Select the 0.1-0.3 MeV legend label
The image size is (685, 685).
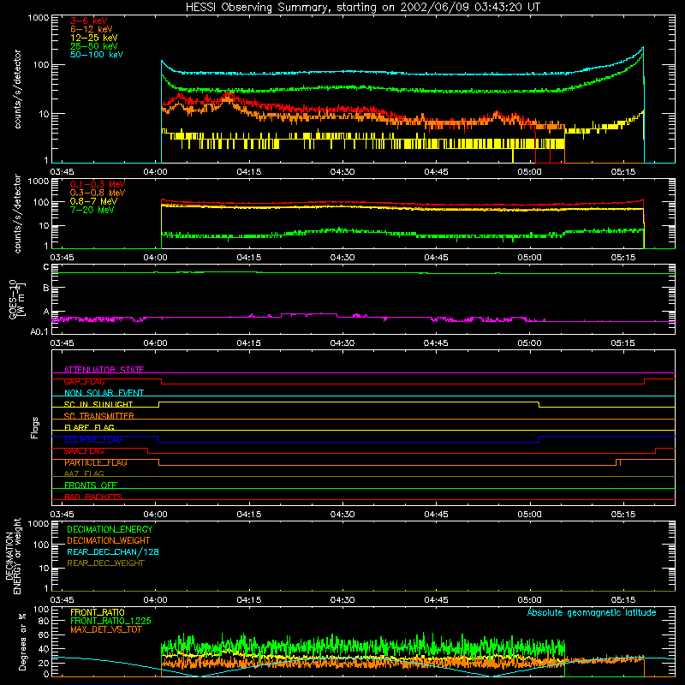[x=98, y=184]
